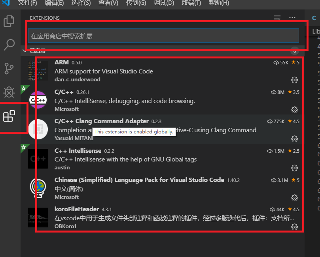Focus the extension marketplace search box
320x257 pixels.
(163, 36)
